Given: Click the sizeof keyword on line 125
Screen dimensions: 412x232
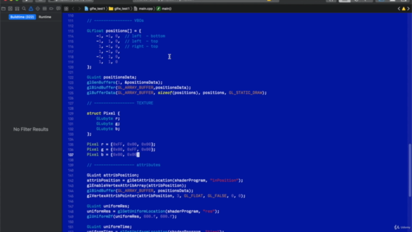Looking at the screenshot, I should [x=165, y=93].
